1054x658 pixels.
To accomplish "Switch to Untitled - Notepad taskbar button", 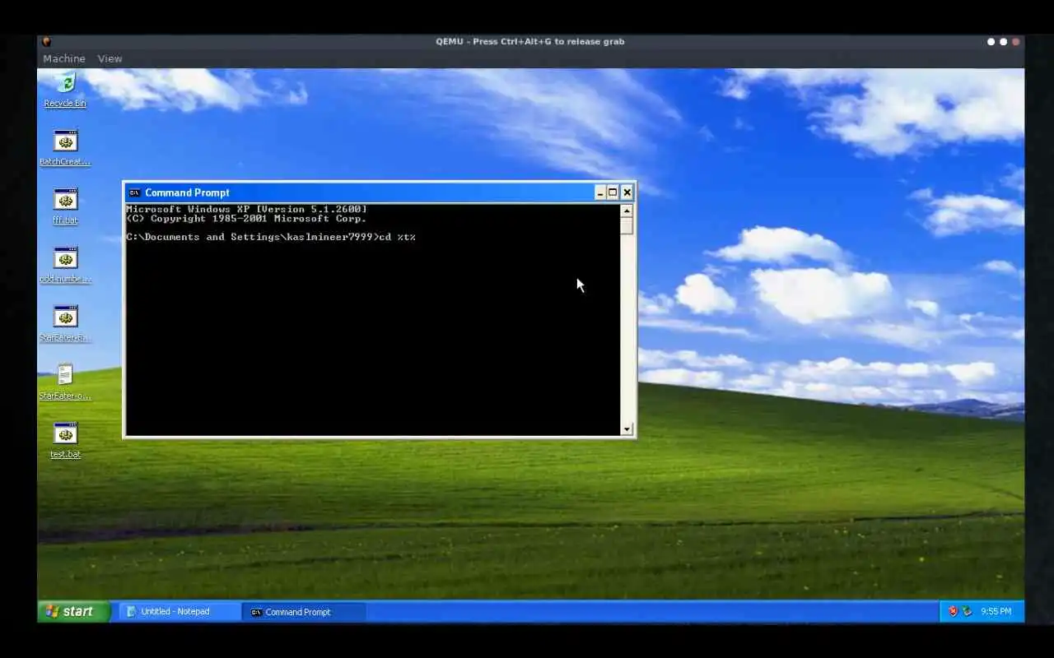I will click(x=180, y=611).
